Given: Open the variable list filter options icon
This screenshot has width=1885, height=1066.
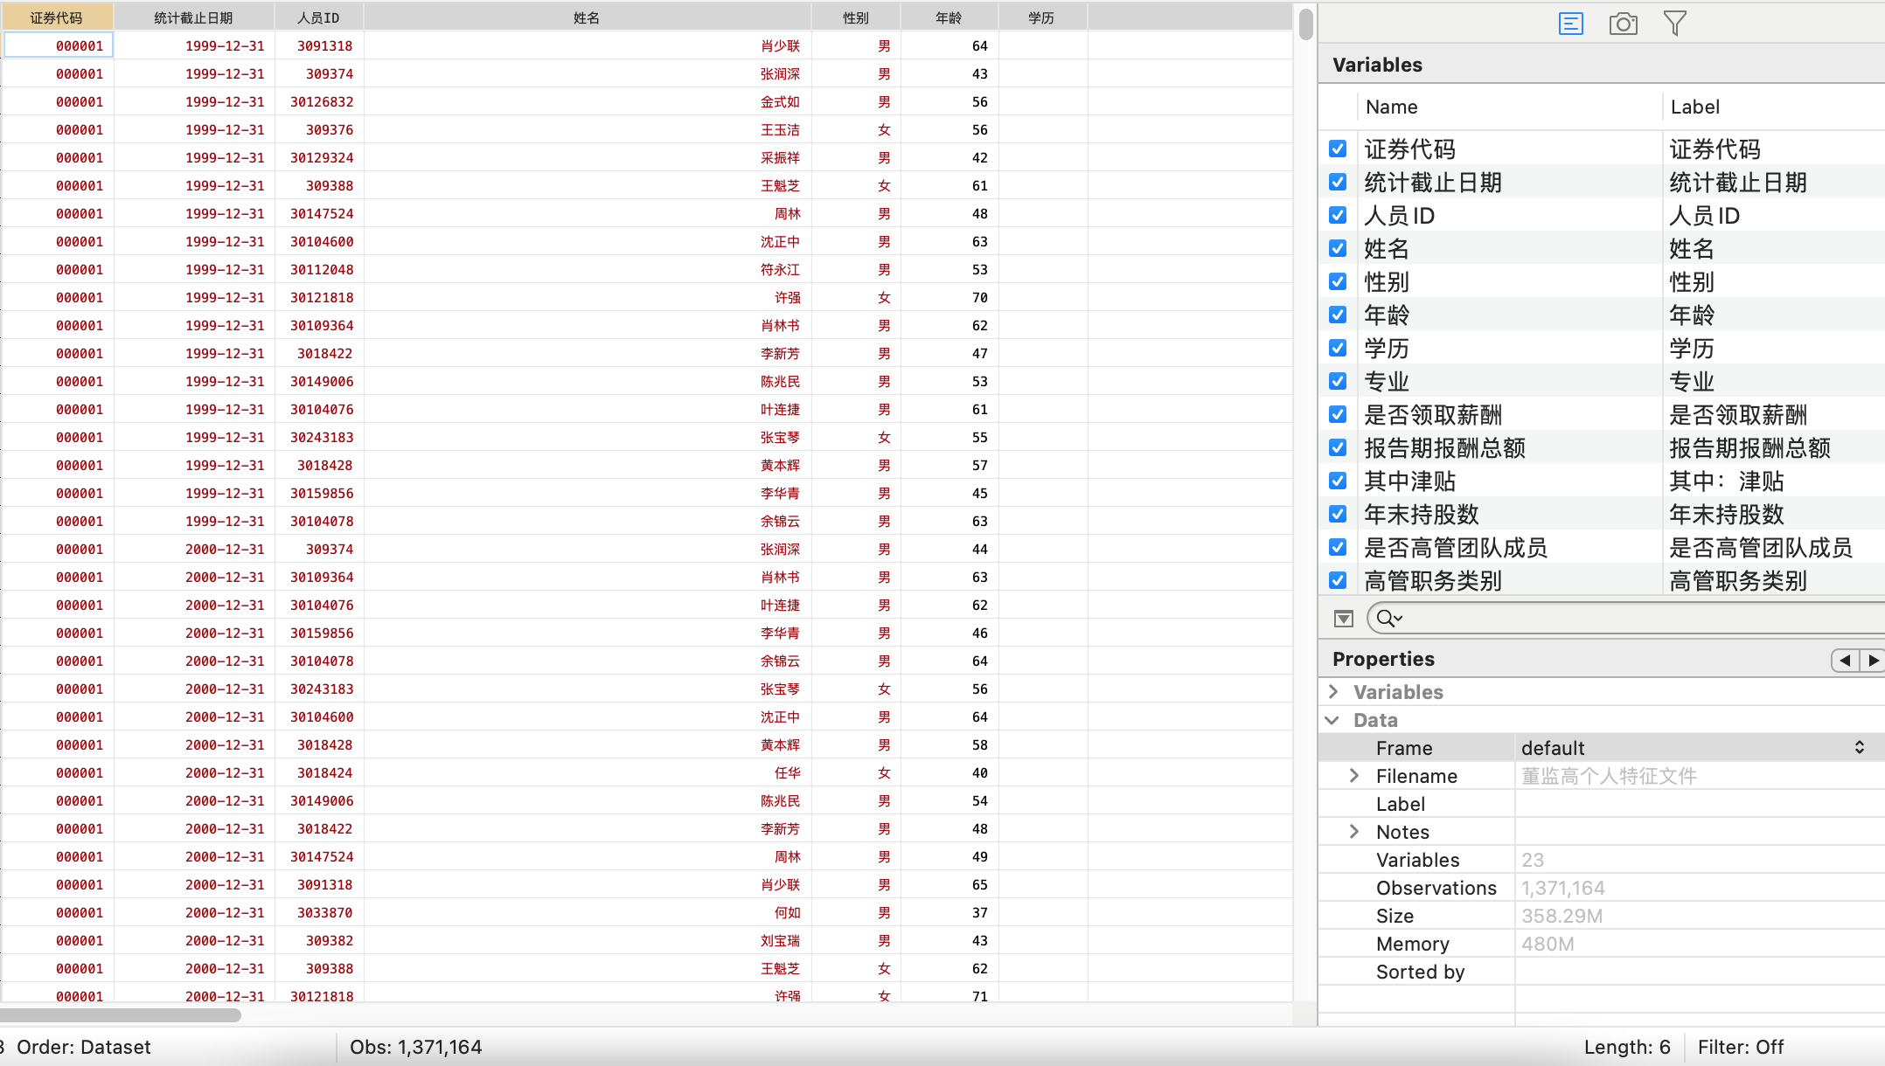Looking at the screenshot, I should (1344, 619).
